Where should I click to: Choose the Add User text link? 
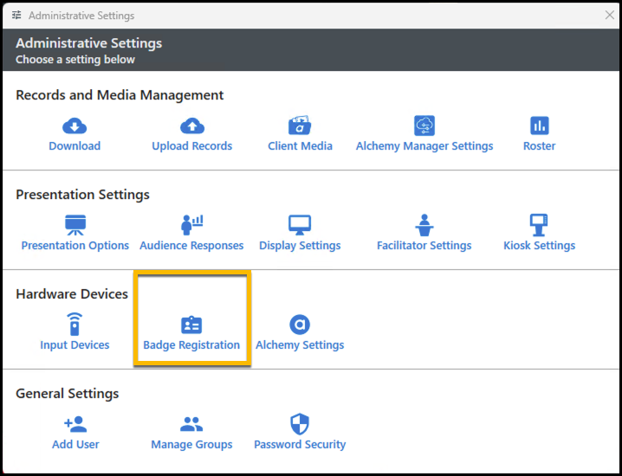[x=75, y=444]
